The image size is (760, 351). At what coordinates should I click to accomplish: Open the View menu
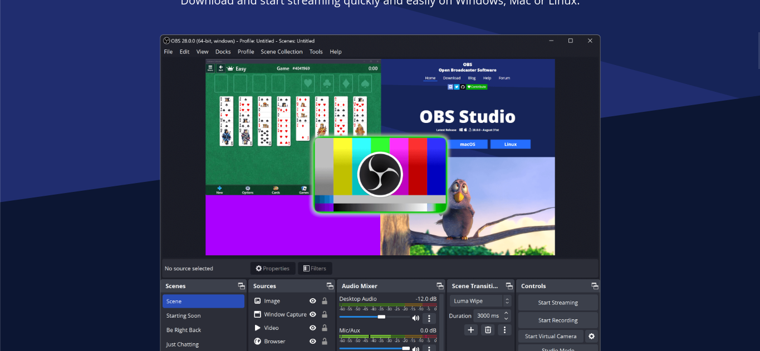(x=203, y=52)
